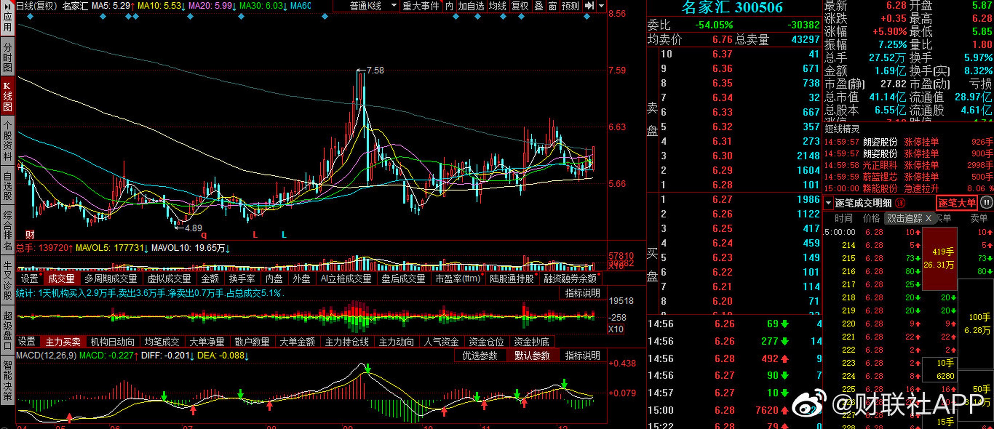Toggle 窗 multi-window option
Viewport: 994px width, 429px height.
553,6
